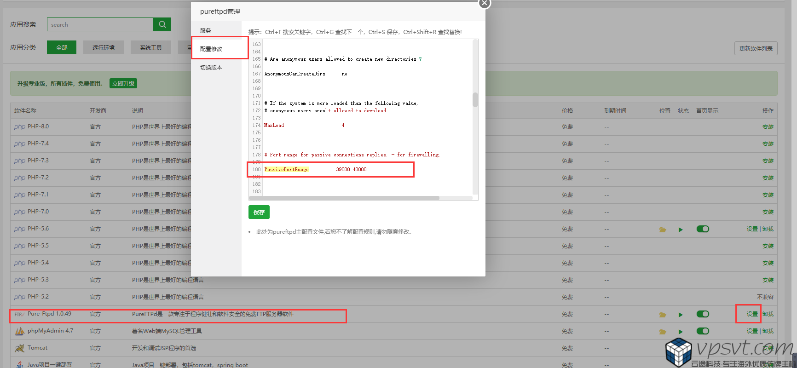Click the green search magnifier button
Image resolution: width=797 pixels, height=368 pixels.
(162, 24)
